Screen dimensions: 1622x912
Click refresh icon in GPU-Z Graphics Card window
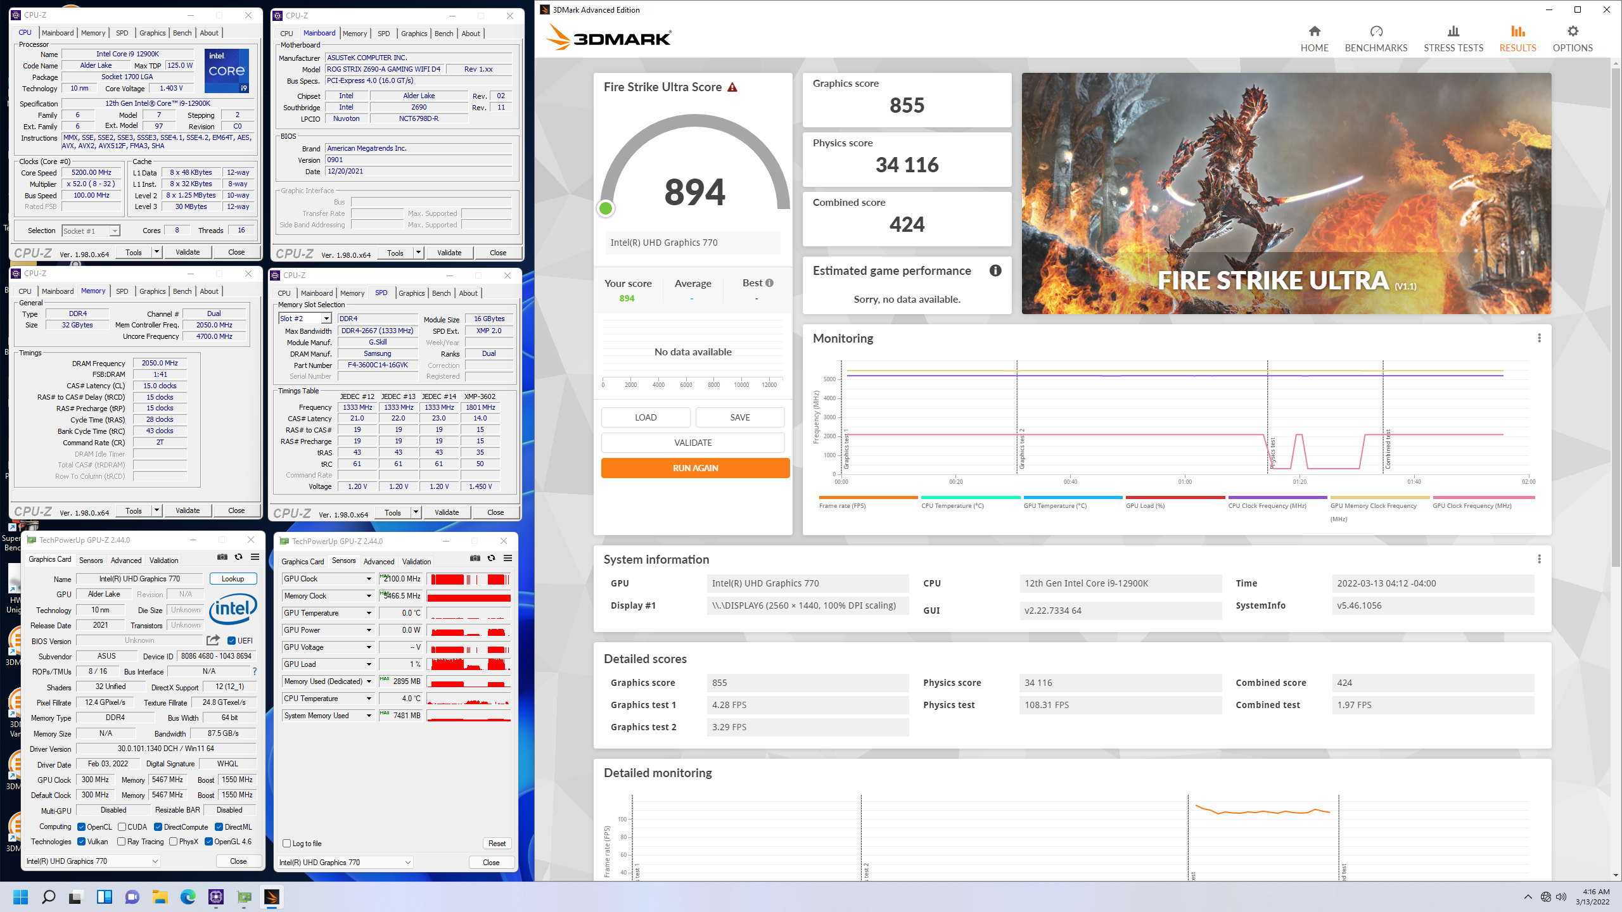tap(239, 557)
